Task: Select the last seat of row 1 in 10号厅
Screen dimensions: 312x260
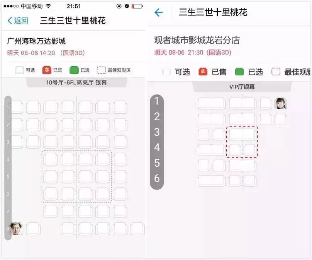Action: [120, 107]
